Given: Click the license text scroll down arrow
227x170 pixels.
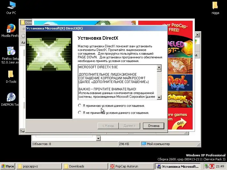Looking at the screenshot, I should pos(159,97).
